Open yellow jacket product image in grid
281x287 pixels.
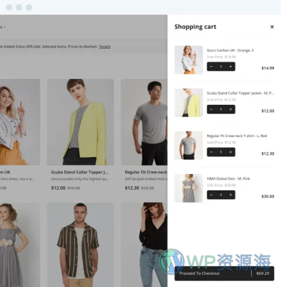[81, 122]
